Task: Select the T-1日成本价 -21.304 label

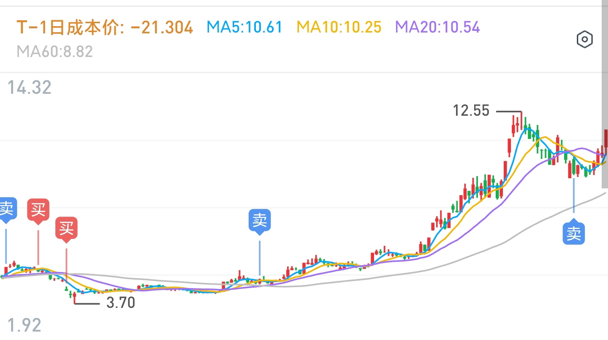Action: pos(105,27)
